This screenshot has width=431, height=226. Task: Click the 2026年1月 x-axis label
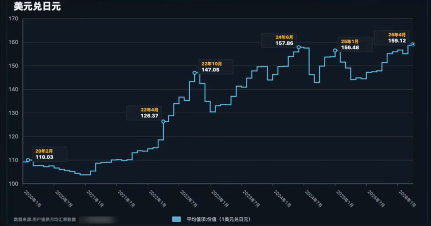(x=407, y=199)
